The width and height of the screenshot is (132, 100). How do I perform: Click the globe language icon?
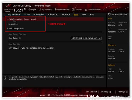30,9
